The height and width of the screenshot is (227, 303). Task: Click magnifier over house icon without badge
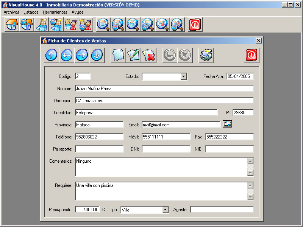103,25
